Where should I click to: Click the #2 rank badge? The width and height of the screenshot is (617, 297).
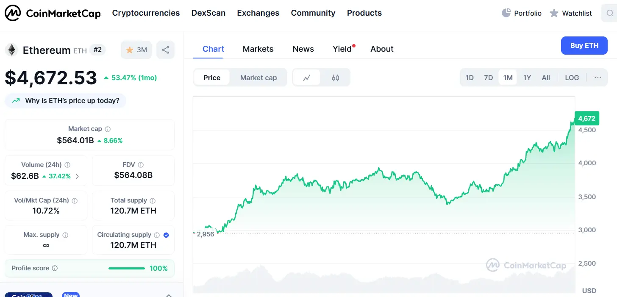[97, 50]
